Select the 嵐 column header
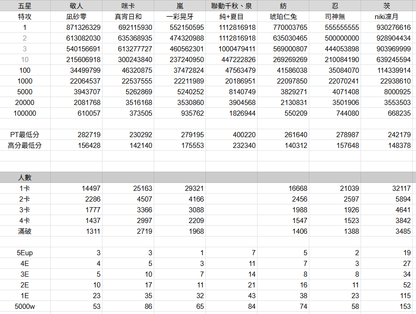The width and height of the screenshot is (416, 314). coord(180,6)
